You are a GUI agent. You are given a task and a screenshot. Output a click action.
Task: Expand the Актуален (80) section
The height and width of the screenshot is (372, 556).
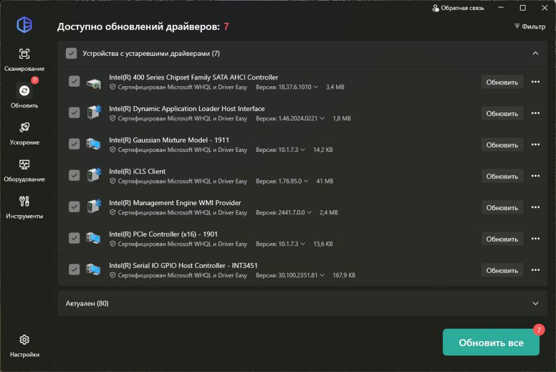(x=535, y=303)
